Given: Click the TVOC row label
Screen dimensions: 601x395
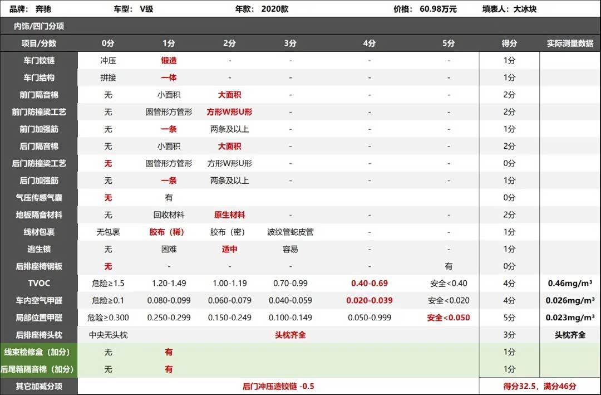Looking at the screenshot, I should coord(39,284).
